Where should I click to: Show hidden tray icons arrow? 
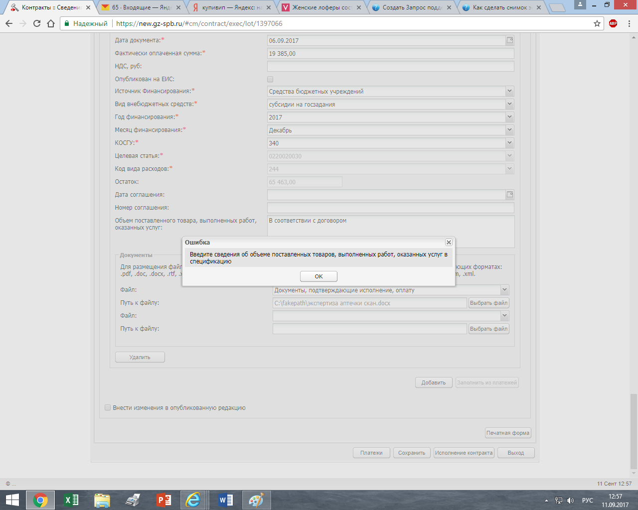(x=547, y=501)
